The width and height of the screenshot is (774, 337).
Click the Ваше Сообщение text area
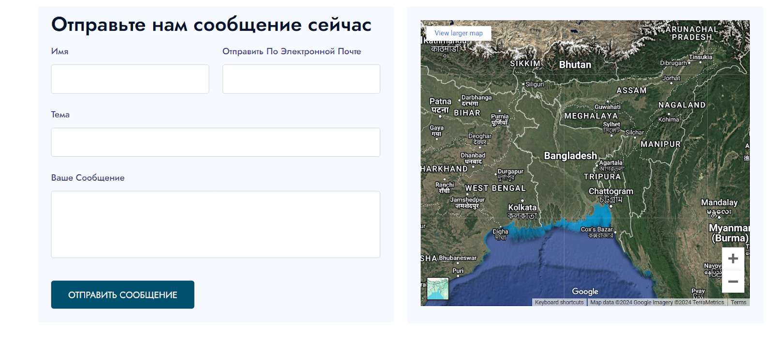tap(215, 224)
